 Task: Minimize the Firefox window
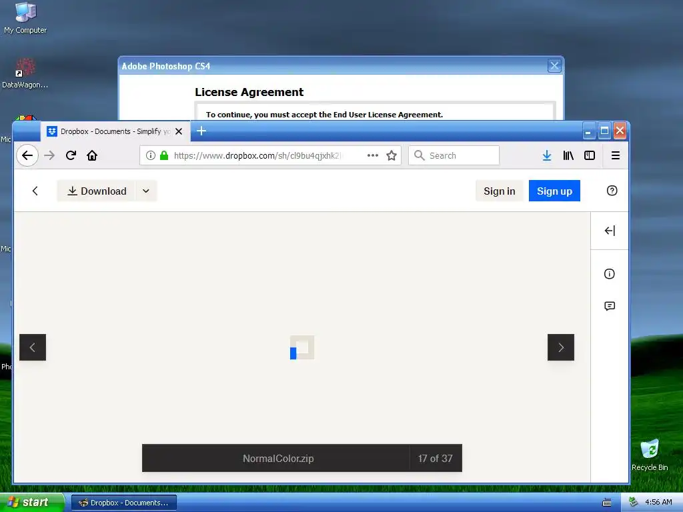(588, 131)
